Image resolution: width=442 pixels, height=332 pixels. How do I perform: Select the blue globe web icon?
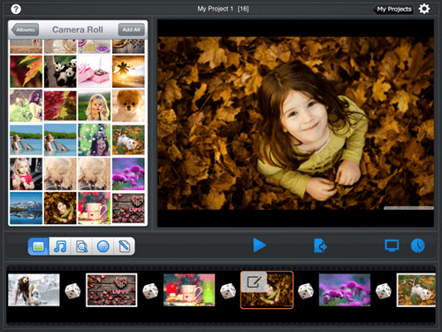click(x=103, y=246)
